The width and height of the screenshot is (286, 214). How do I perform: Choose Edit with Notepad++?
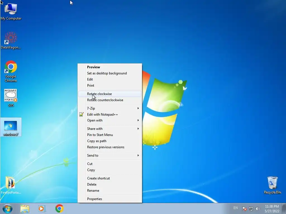coord(110,115)
